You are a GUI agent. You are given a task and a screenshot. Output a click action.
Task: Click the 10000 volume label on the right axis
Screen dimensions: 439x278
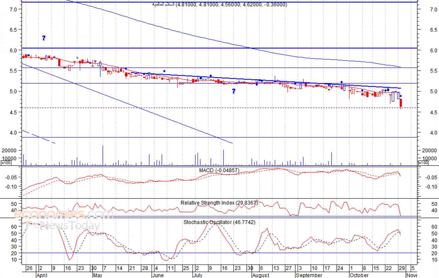coord(429,158)
